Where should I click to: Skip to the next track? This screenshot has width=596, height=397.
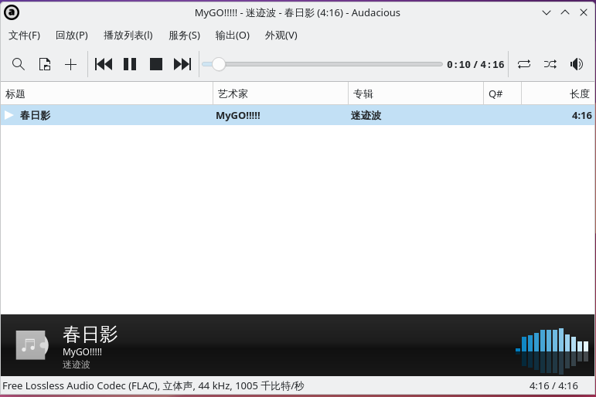pyautogui.click(x=182, y=64)
